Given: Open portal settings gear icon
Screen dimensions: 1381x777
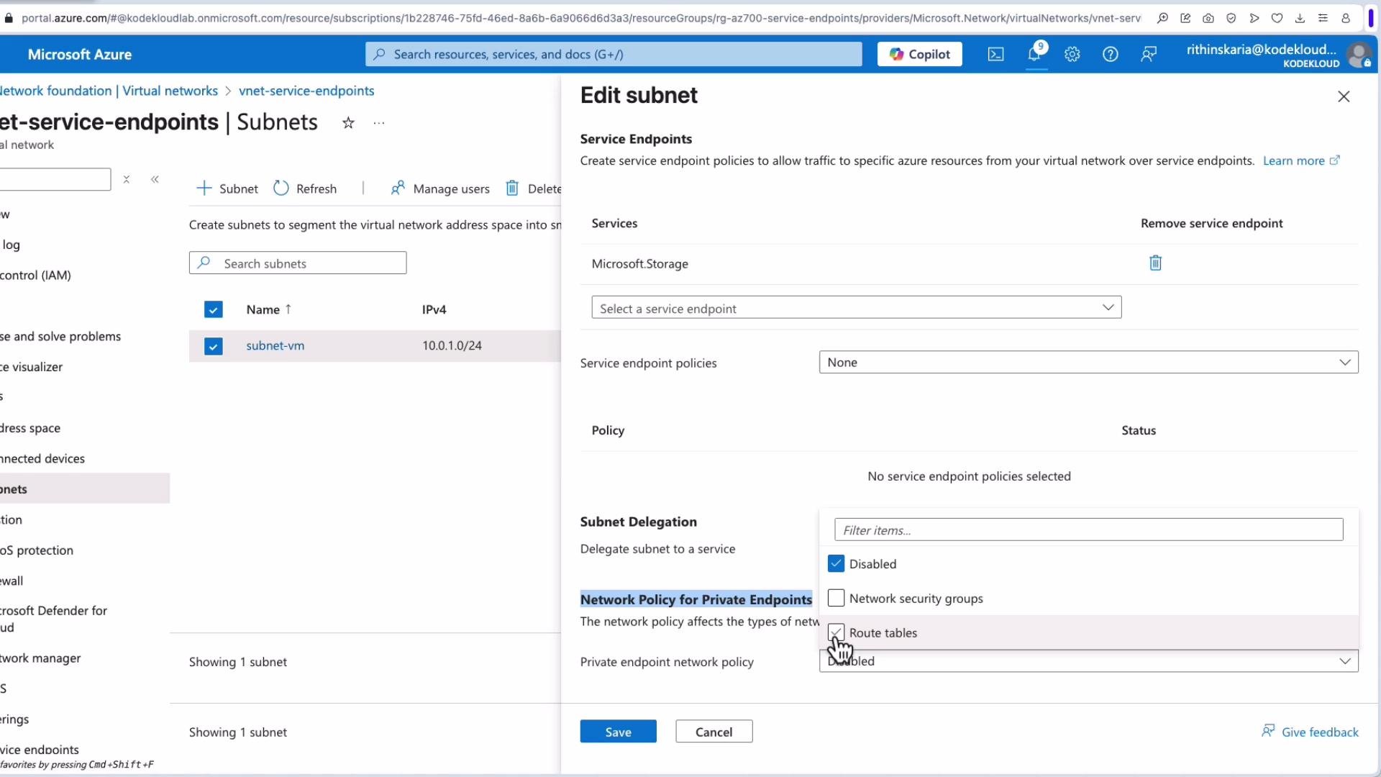Looking at the screenshot, I should tap(1072, 55).
